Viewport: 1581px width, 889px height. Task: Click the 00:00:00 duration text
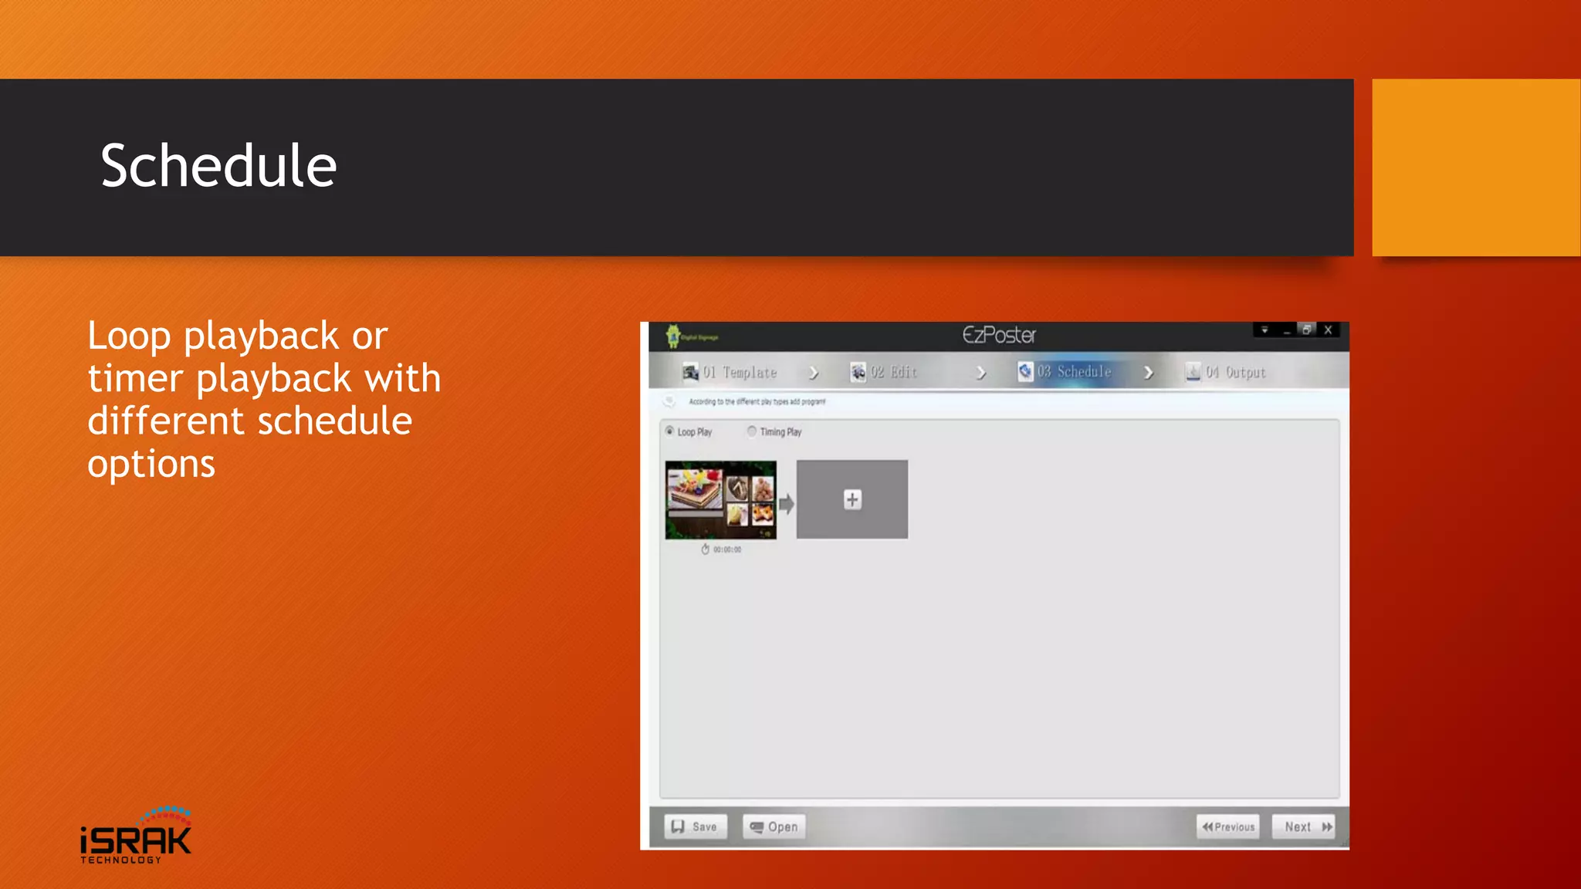click(727, 549)
